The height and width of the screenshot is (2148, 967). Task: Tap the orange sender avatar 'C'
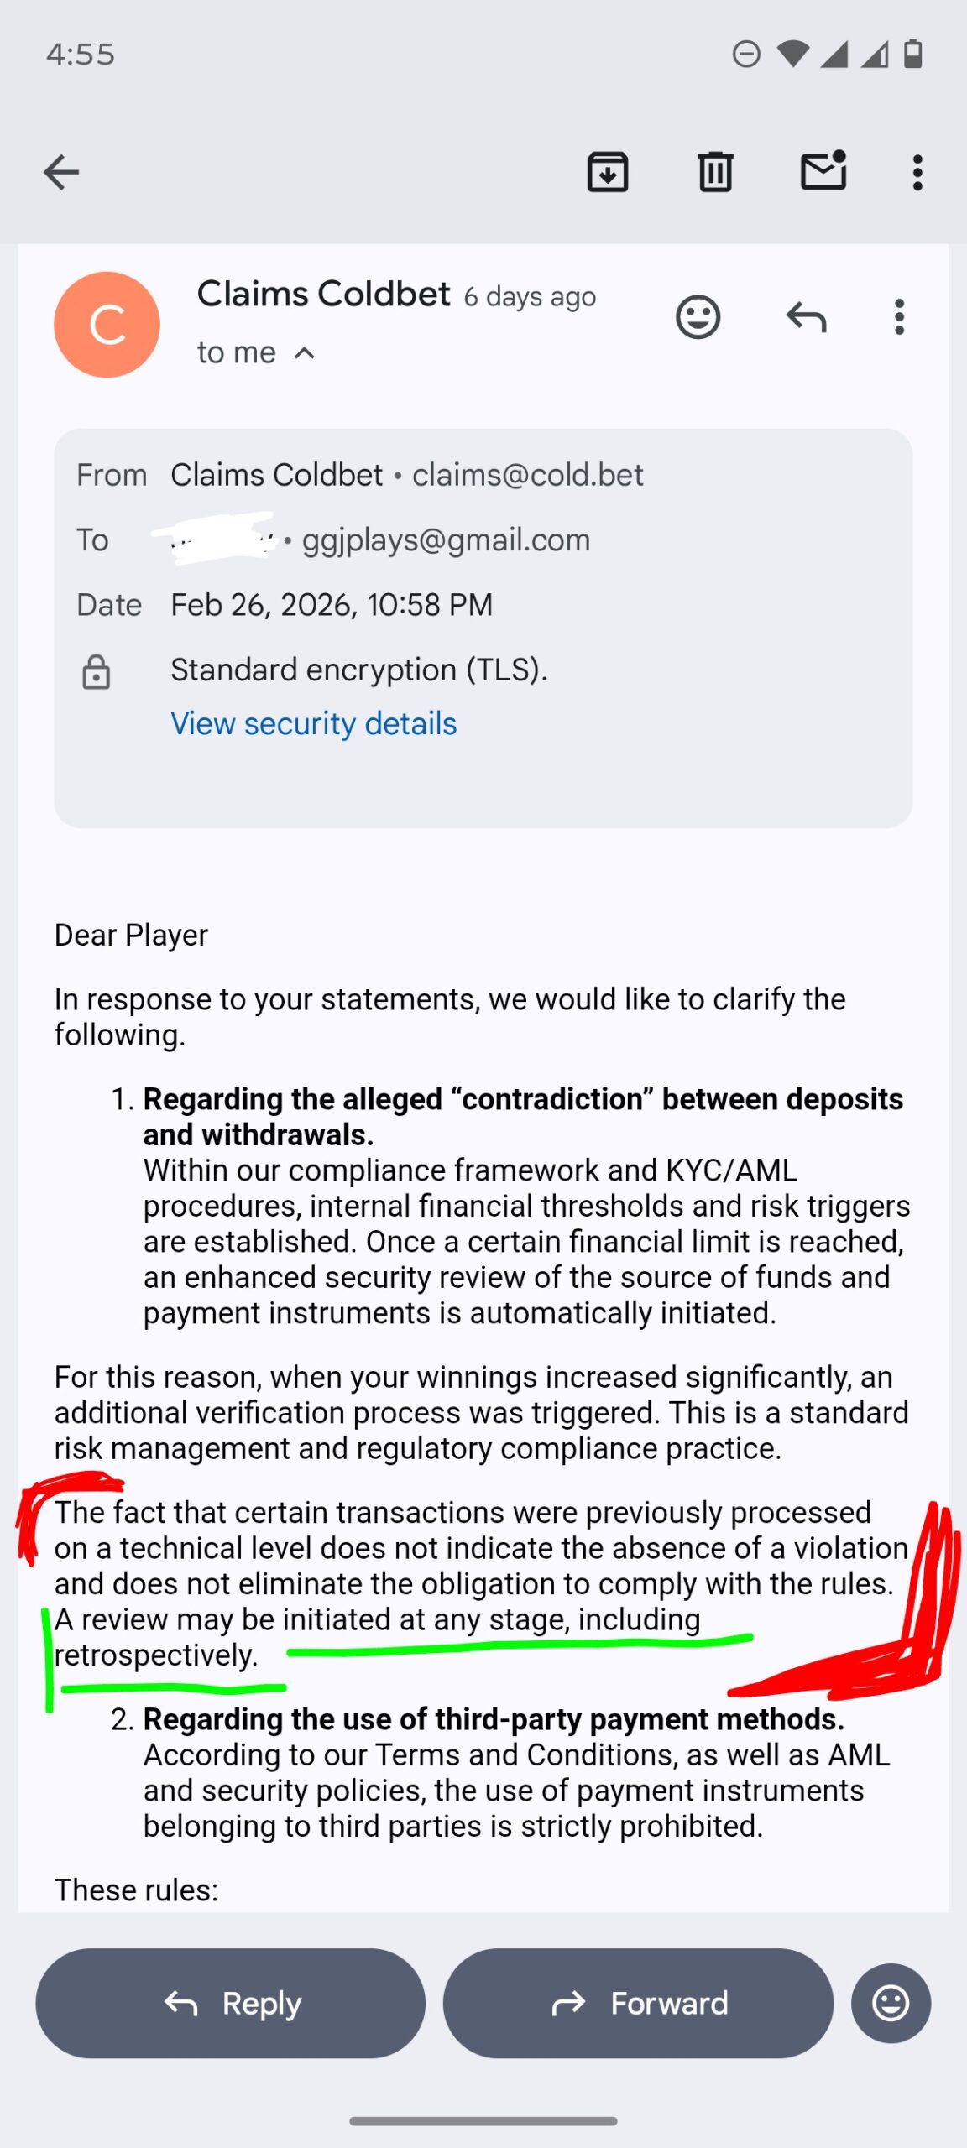tap(107, 325)
